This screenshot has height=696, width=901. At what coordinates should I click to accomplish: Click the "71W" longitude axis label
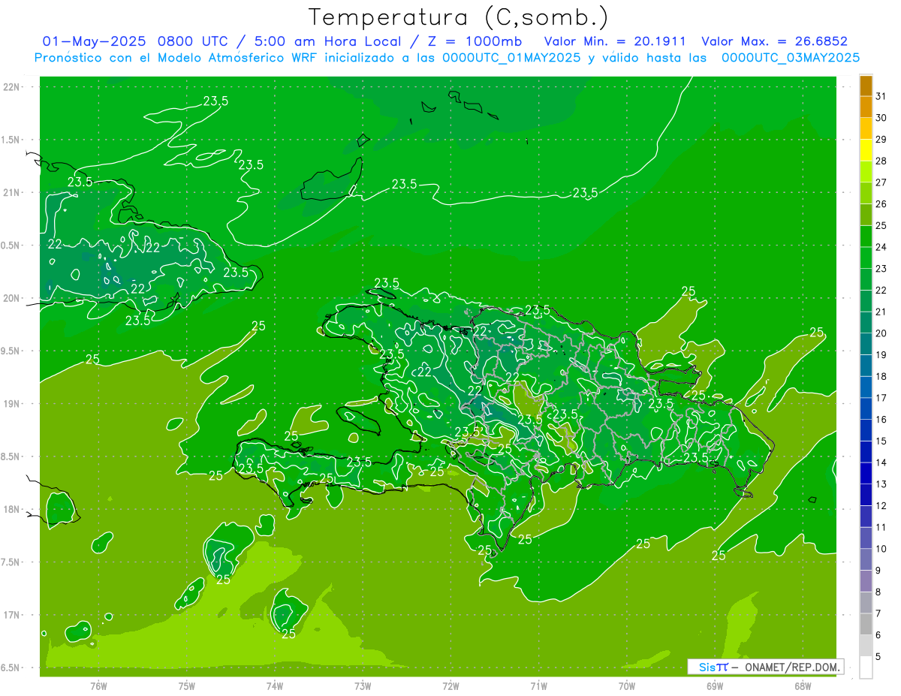tap(538, 685)
